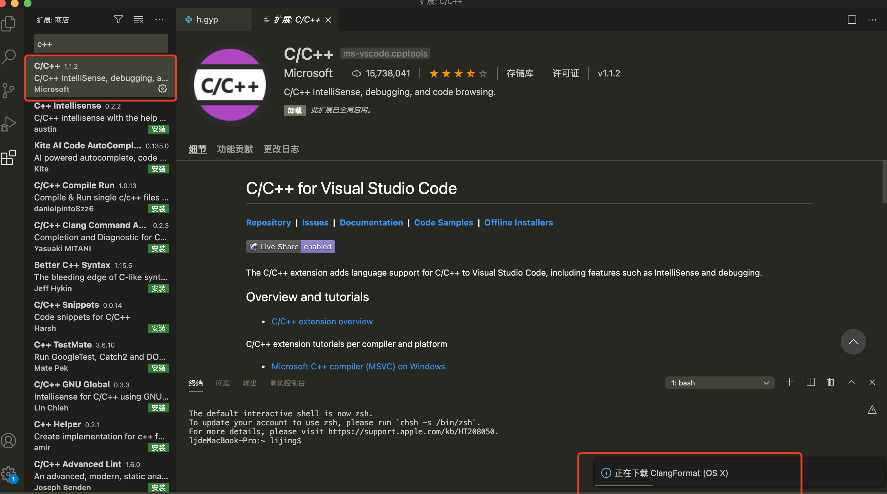Image resolution: width=887 pixels, height=494 pixels.
Task: Click the warning triangle icon in terminal
Action: [x=872, y=410]
